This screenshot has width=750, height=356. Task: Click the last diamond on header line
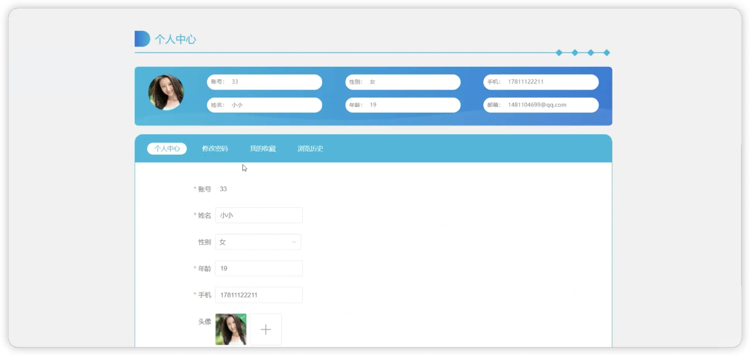(x=607, y=53)
